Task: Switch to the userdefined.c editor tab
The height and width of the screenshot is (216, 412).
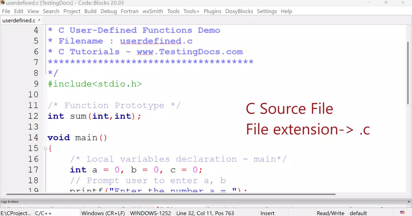Action: 18,20
